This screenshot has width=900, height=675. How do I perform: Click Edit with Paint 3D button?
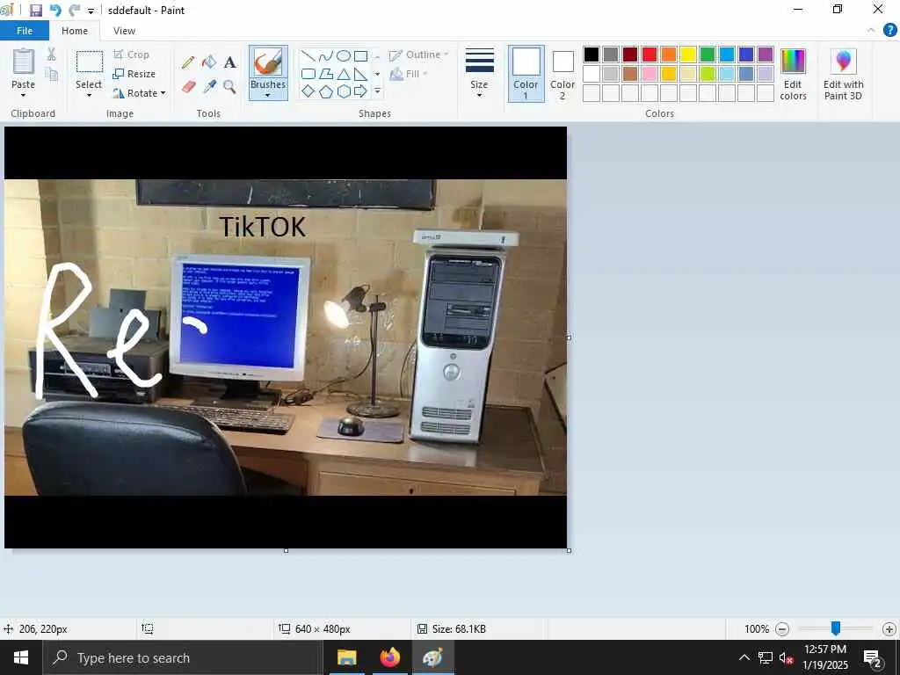coord(843,74)
